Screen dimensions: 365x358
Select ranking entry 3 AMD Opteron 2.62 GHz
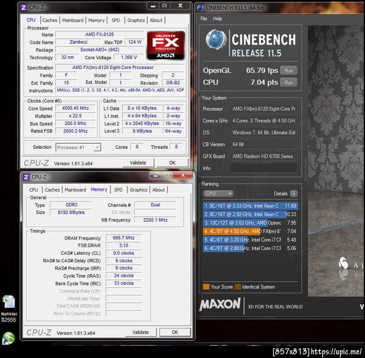click(x=250, y=223)
